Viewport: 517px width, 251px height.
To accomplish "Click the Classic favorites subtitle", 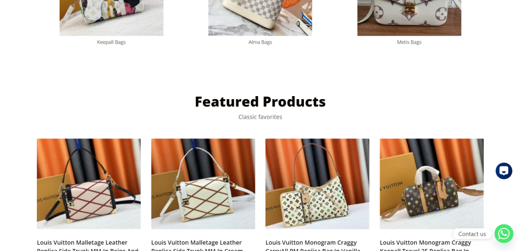I will (x=260, y=117).
